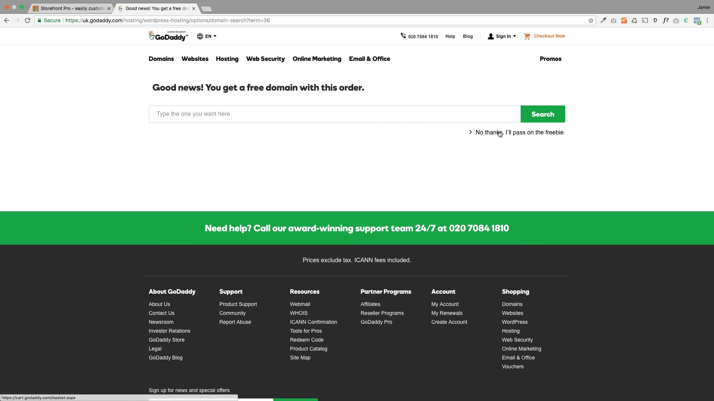Open GoDaddy Pro footer link

[x=376, y=322]
